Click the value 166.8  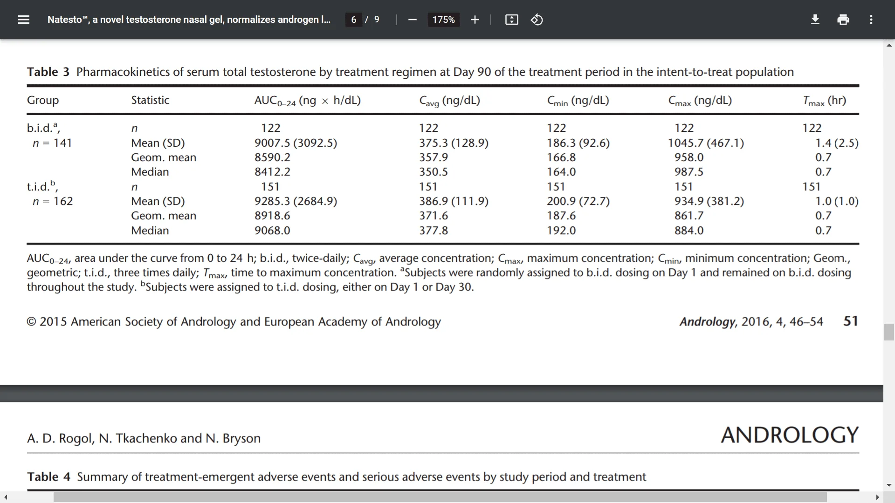[x=561, y=157]
